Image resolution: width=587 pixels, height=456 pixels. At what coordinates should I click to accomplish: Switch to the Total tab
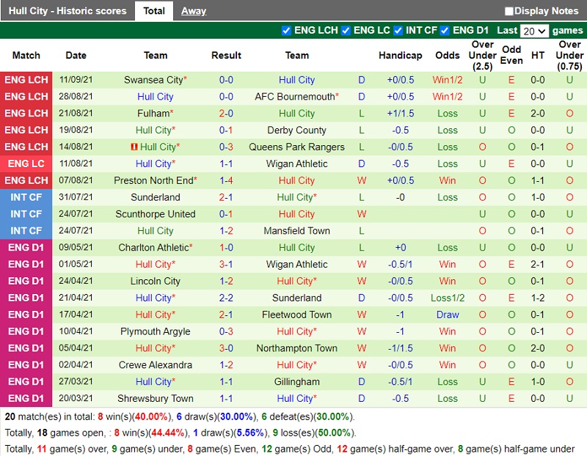[x=154, y=11]
